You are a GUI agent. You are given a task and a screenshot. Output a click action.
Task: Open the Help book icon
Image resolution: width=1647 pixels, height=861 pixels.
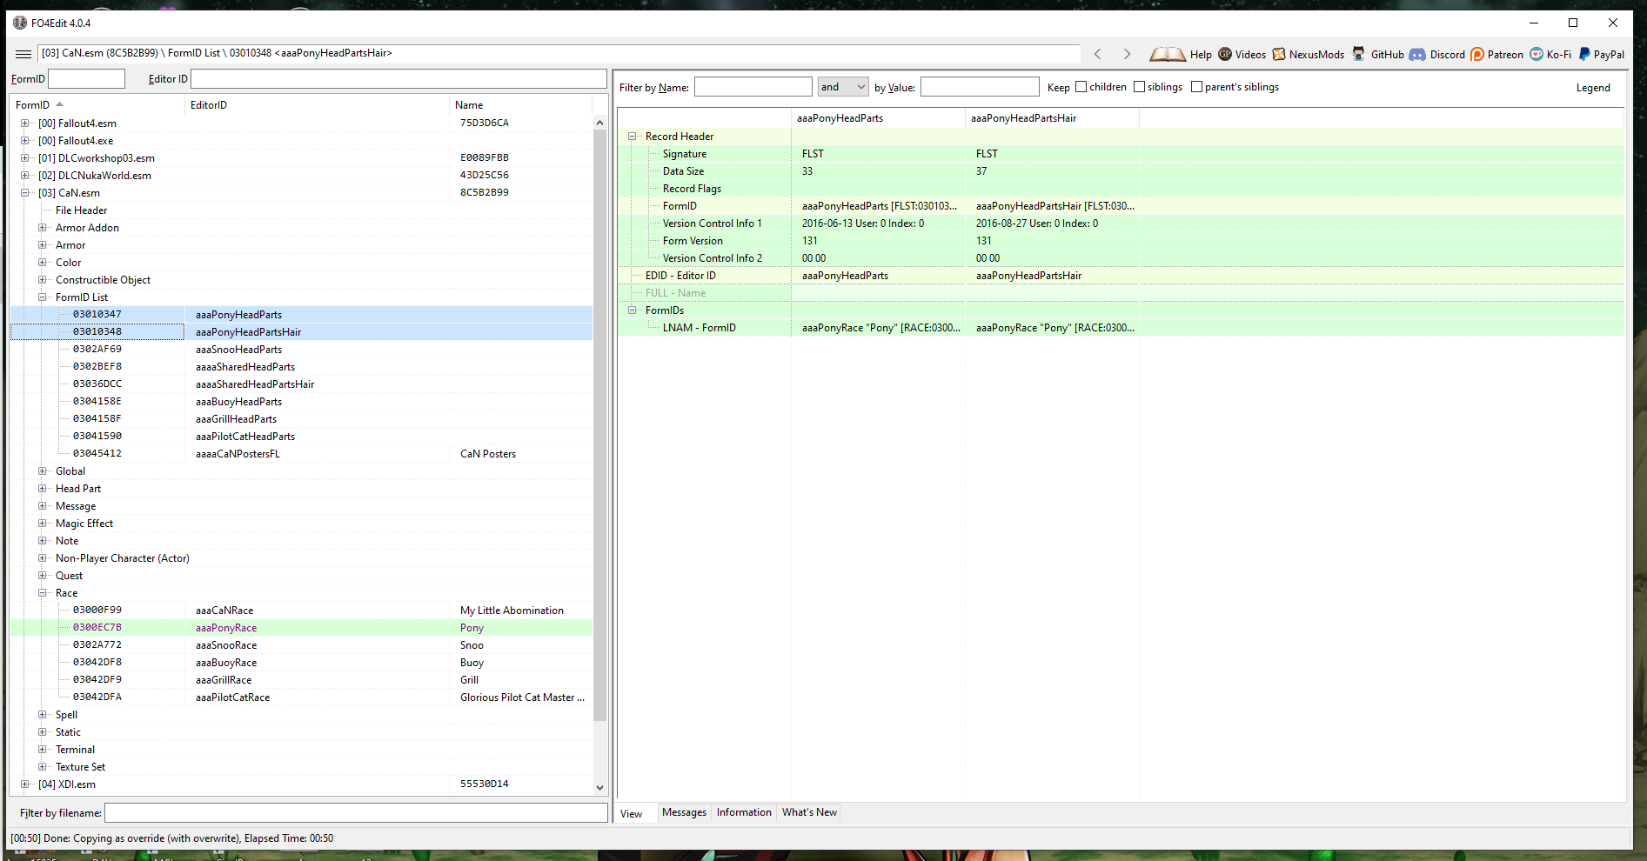(1167, 54)
